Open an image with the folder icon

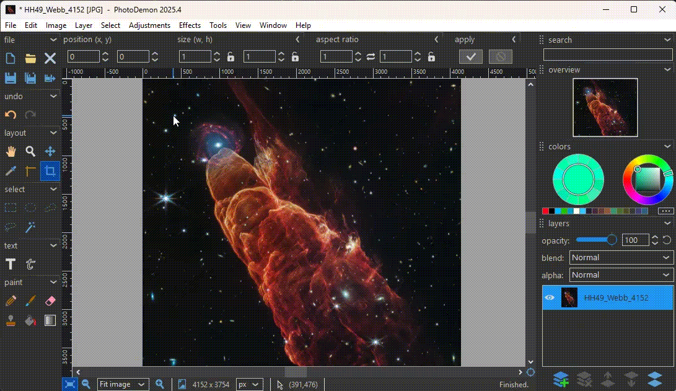30,58
